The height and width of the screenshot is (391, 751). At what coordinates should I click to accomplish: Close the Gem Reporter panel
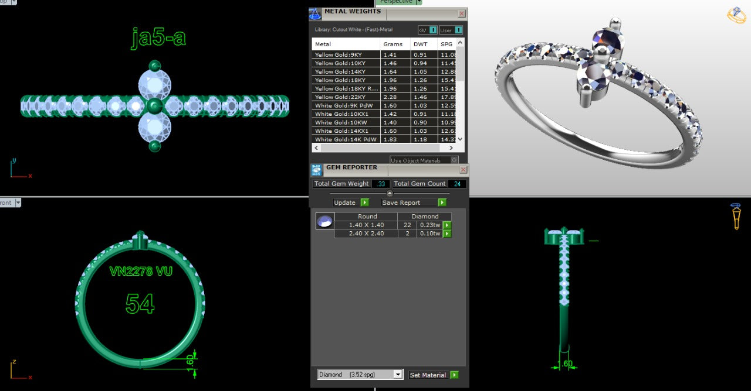click(x=463, y=170)
